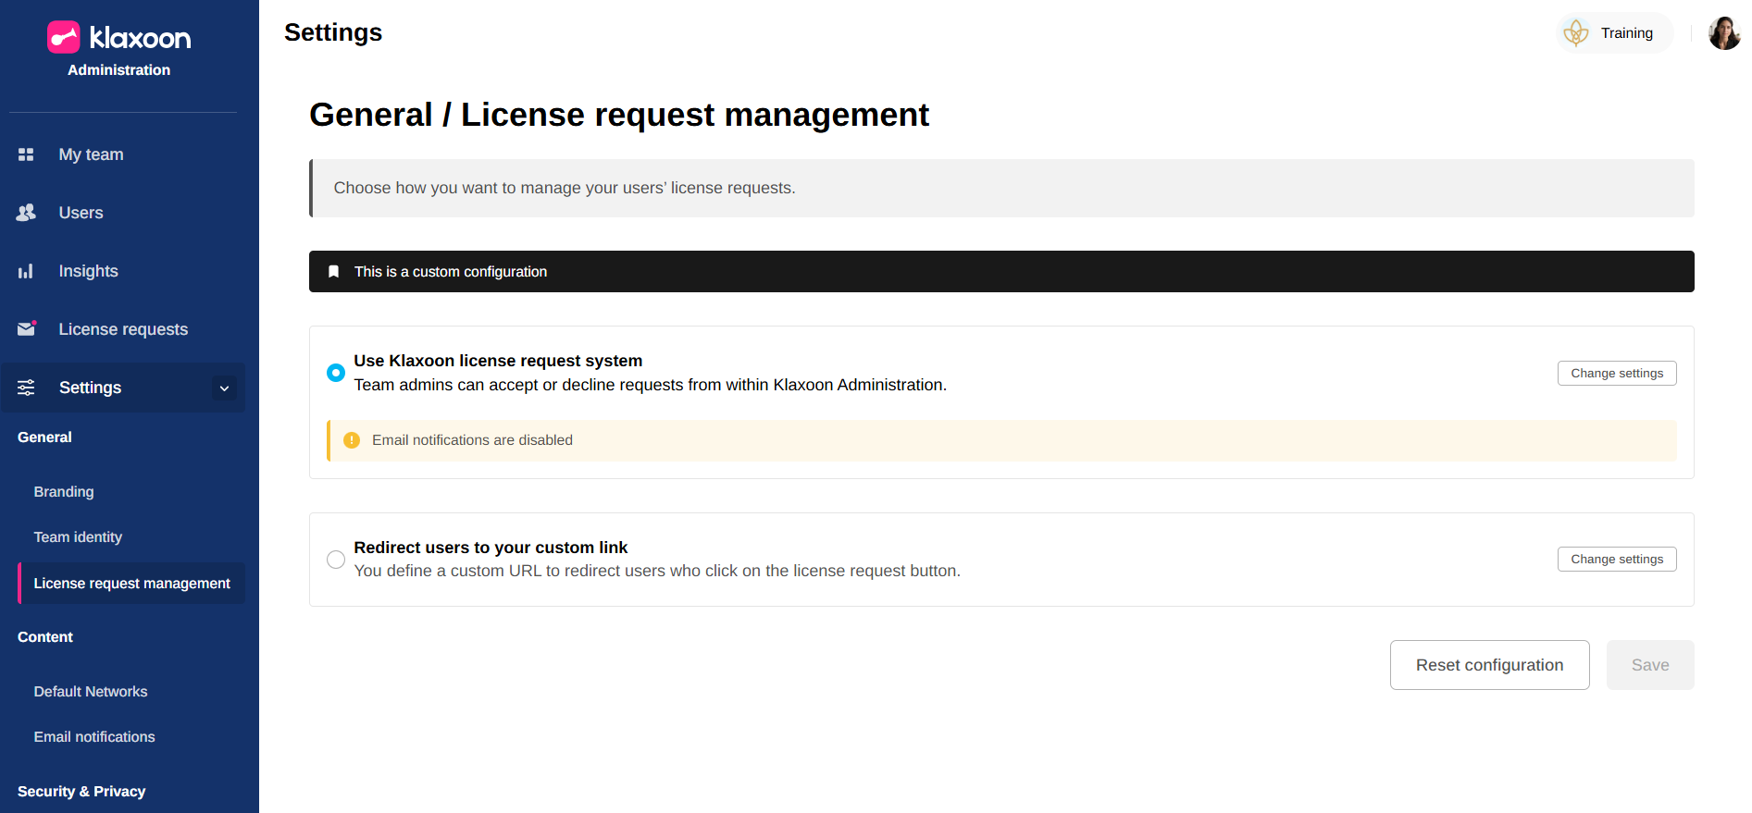The height and width of the screenshot is (813, 1752).
Task: Click the bookmark icon in custom configuration banner
Action: (334, 272)
